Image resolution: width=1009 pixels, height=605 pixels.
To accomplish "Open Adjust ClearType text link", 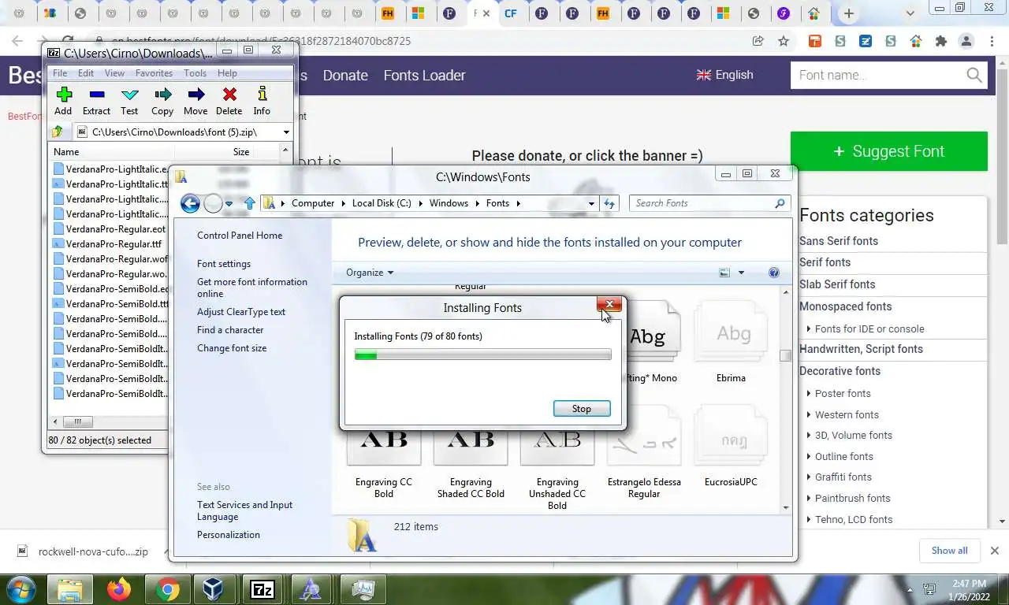I will tap(241, 312).
